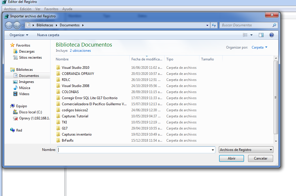Select the Disco local (C:) drive icon
296x196 pixels.
click(x=15, y=112)
